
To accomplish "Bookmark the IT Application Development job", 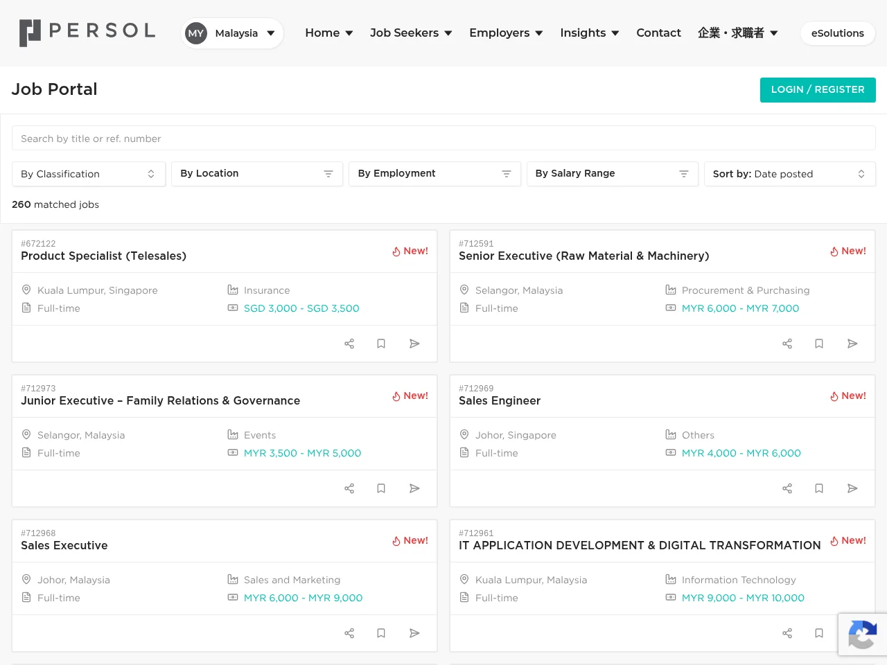I will (x=819, y=633).
